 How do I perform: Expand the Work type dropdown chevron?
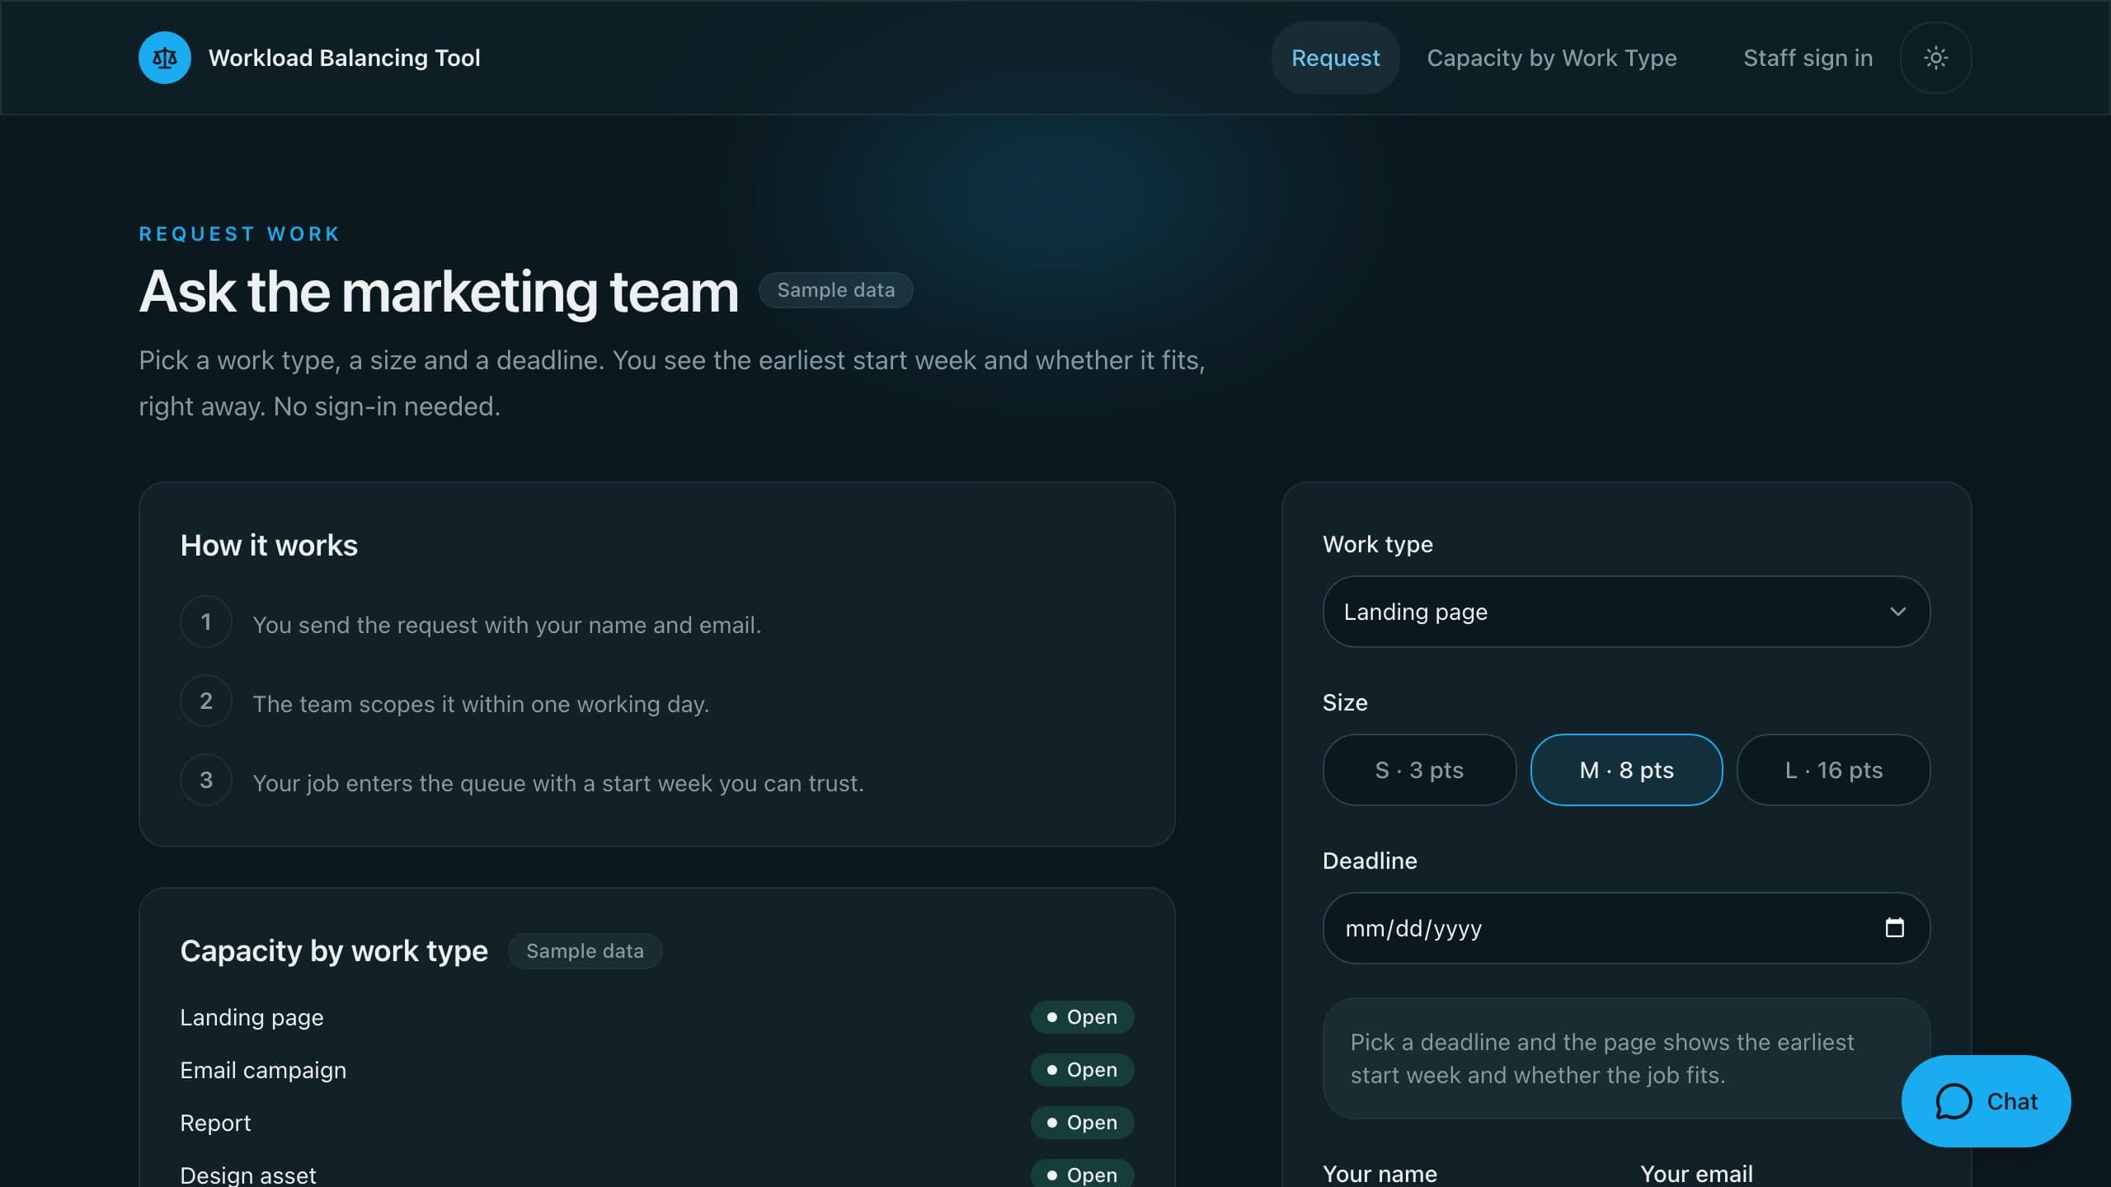coord(1897,612)
